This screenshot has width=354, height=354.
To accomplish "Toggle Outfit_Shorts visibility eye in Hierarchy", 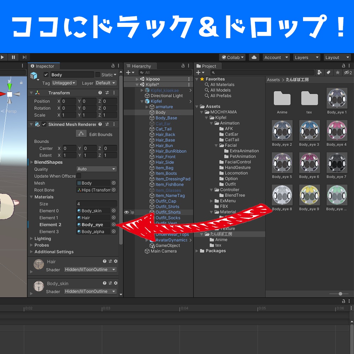I will click(126, 212).
